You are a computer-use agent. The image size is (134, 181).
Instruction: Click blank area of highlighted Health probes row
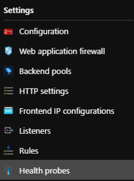(x=102, y=170)
